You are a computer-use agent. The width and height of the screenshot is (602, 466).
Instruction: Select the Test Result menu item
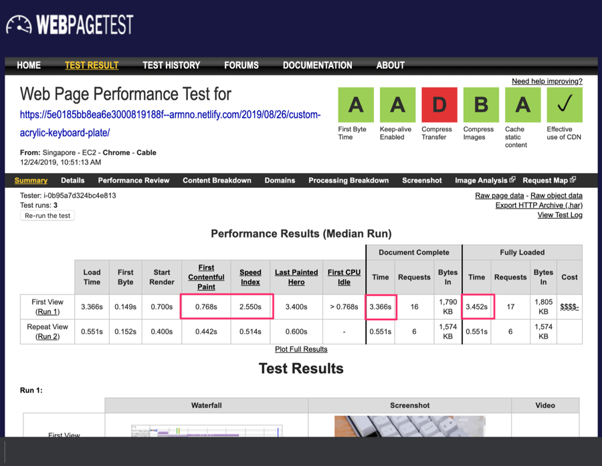[92, 66]
